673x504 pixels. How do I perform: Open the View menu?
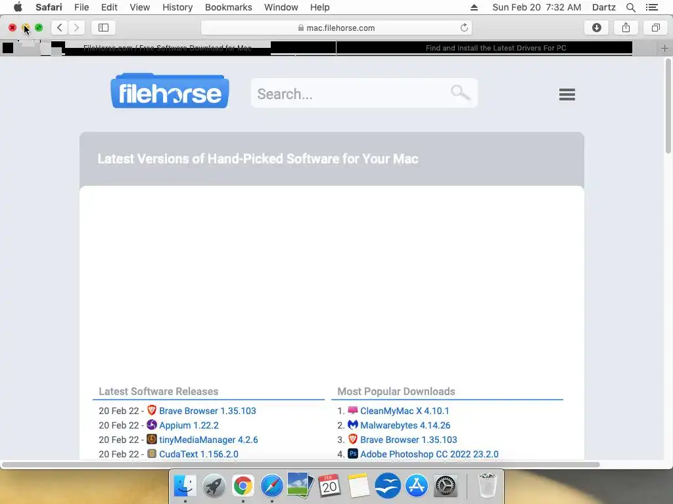click(139, 7)
